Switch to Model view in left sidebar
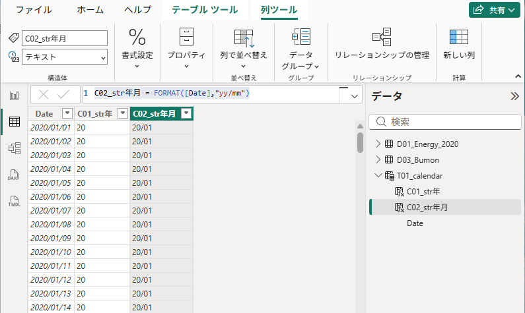Image resolution: width=525 pixels, height=313 pixels. click(15, 148)
